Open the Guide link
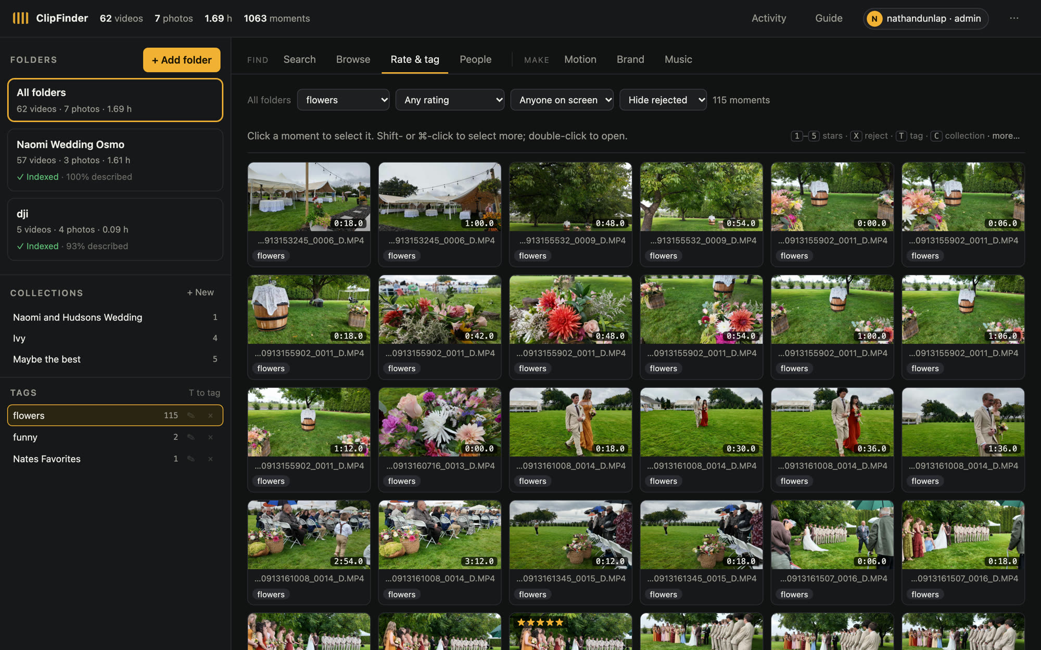The width and height of the screenshot is (1041, 650). pyautogui.click(x=829, y=18)
